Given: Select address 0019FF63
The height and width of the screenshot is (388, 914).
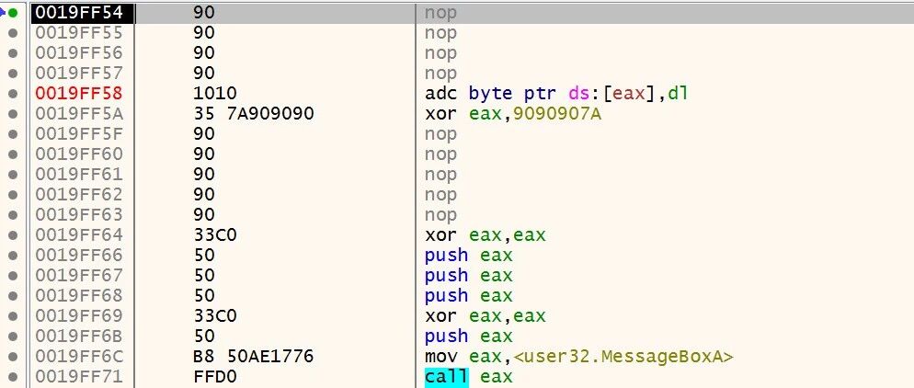Looking at the screenshot, I should point(79,214).
